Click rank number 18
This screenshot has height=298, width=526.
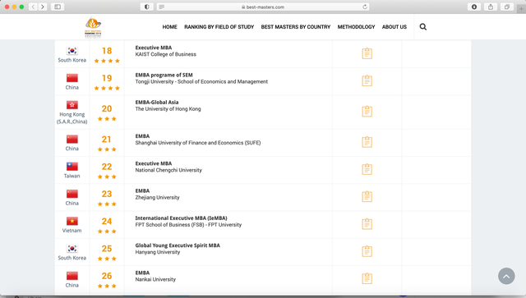coord(107,51)
